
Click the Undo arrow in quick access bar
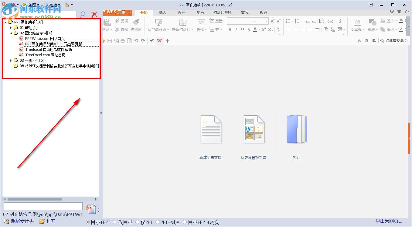[x=136, y=41]
